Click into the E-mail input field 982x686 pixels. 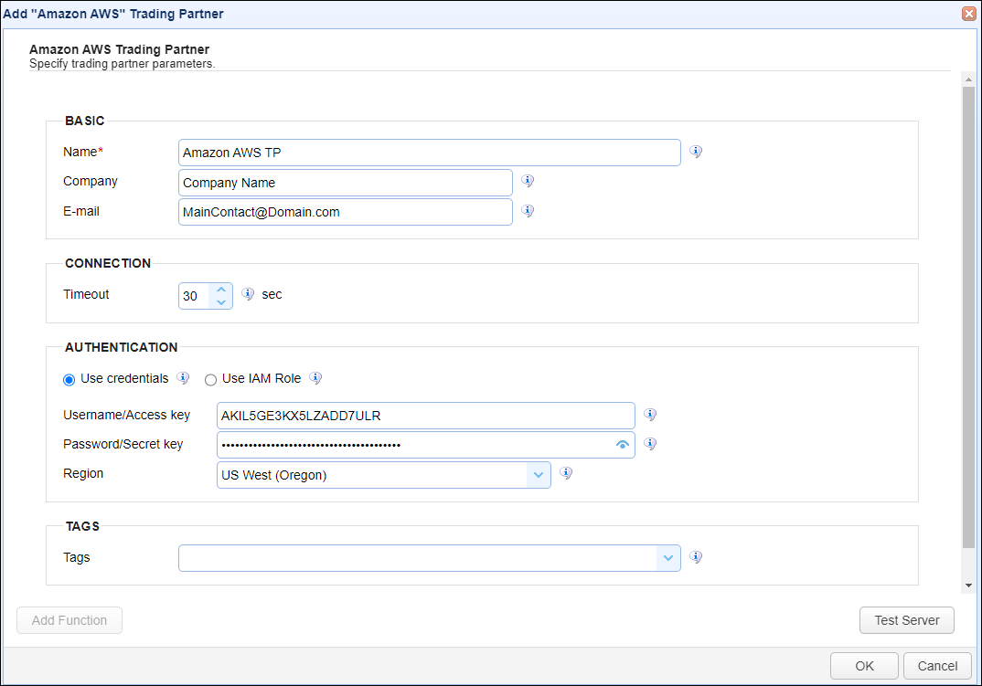(x=346, y=212)
